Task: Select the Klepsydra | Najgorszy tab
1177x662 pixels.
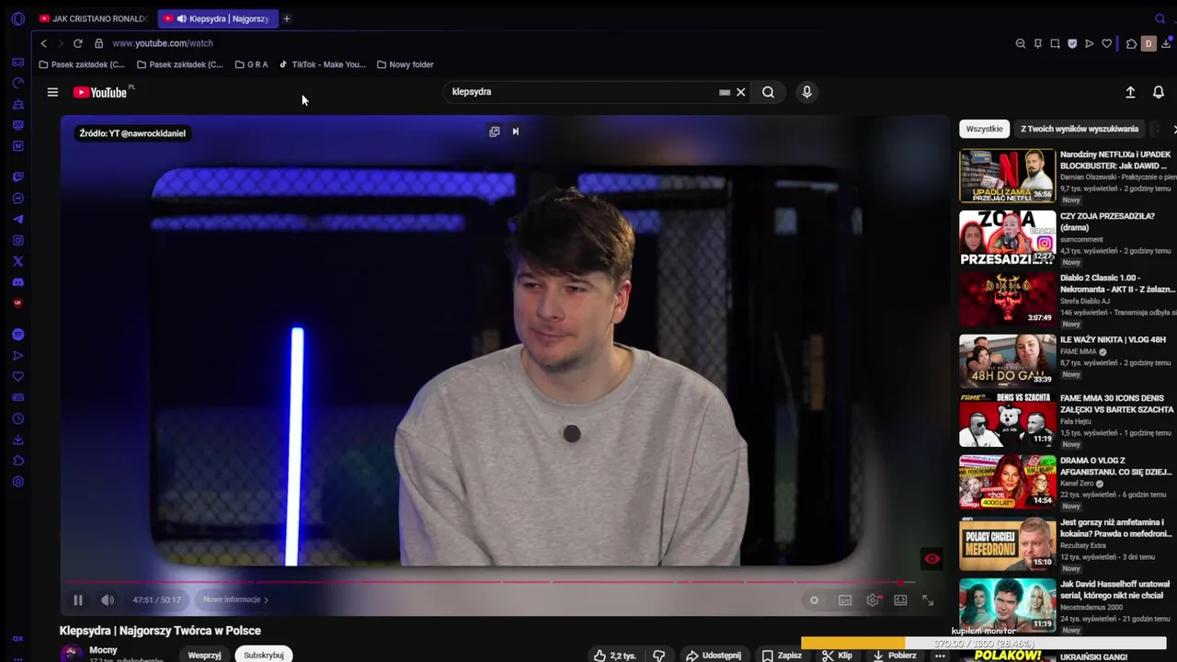Action: pyautogui.click(x=219, y=18)
